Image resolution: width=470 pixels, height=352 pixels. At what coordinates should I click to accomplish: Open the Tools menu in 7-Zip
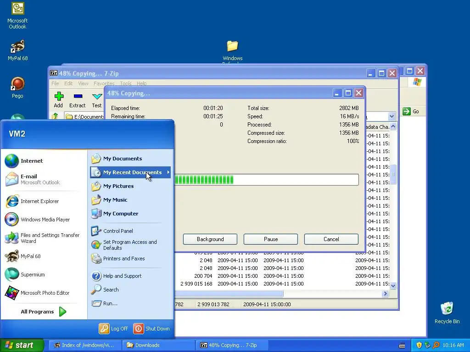[126, 83]
